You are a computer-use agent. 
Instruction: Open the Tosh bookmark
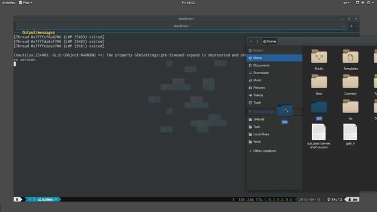(x=275, y=127)
